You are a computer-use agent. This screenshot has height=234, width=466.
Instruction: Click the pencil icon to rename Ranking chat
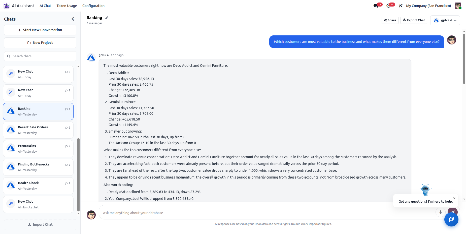107,18
